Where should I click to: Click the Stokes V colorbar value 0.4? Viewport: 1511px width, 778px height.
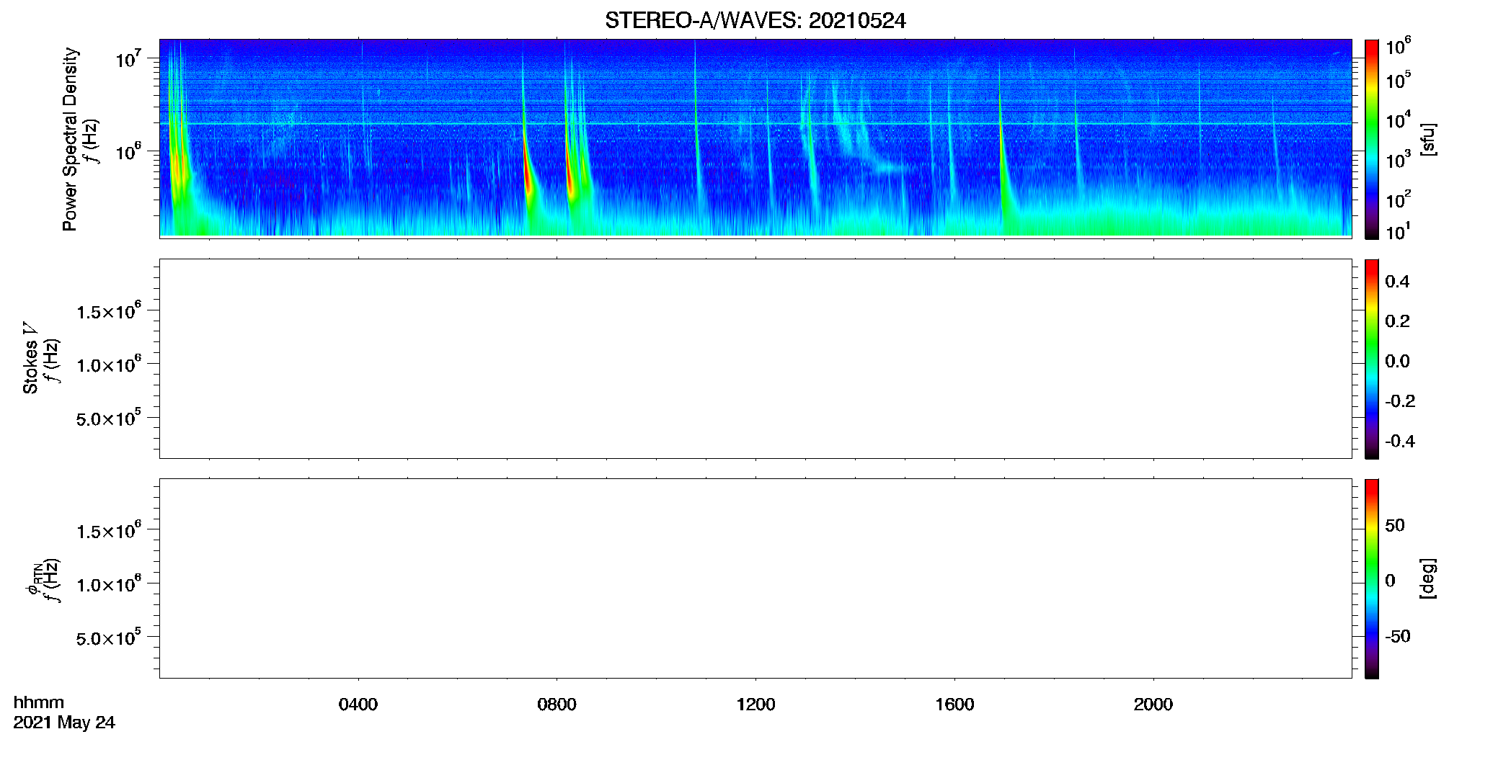[x=1396, y=282]
